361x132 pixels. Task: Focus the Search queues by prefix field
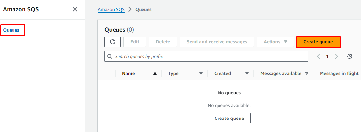tap(206, 56)
